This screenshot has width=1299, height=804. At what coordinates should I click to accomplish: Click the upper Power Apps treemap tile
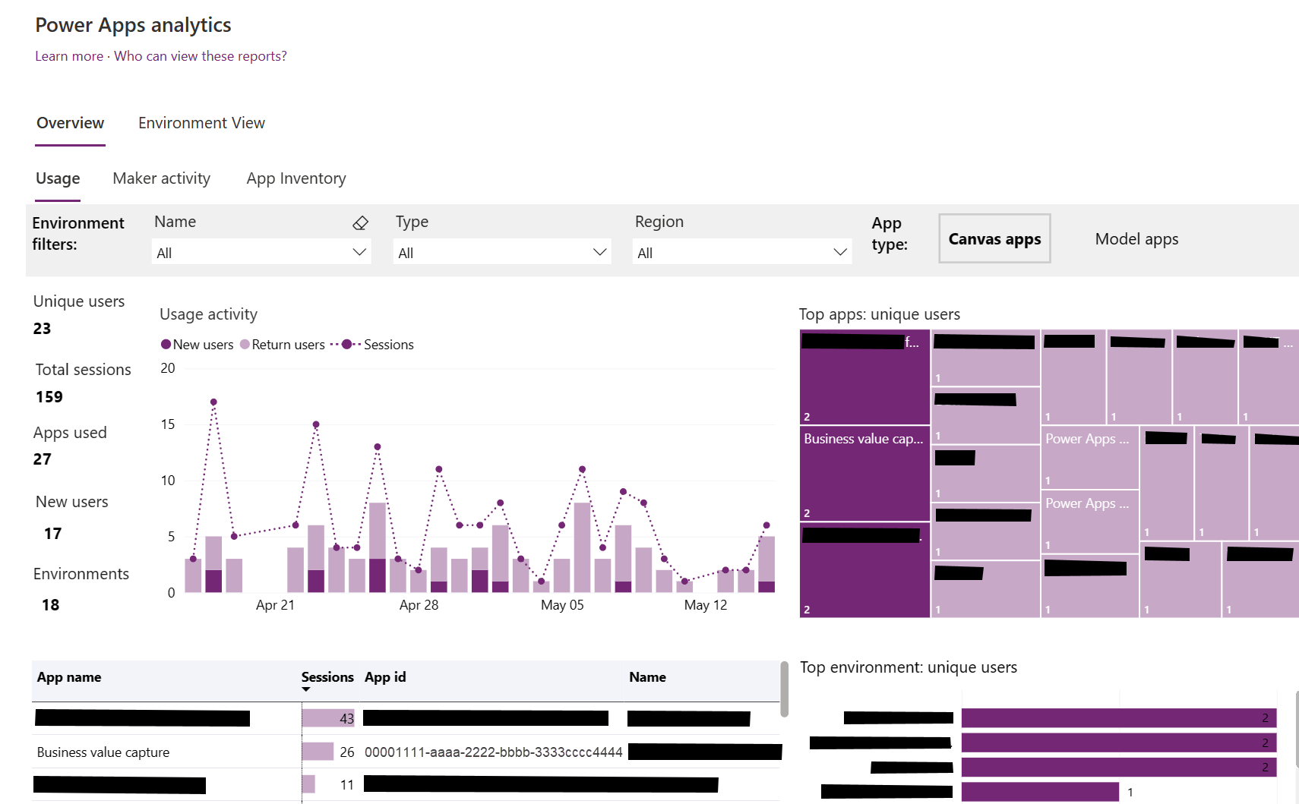point(1089,457)
